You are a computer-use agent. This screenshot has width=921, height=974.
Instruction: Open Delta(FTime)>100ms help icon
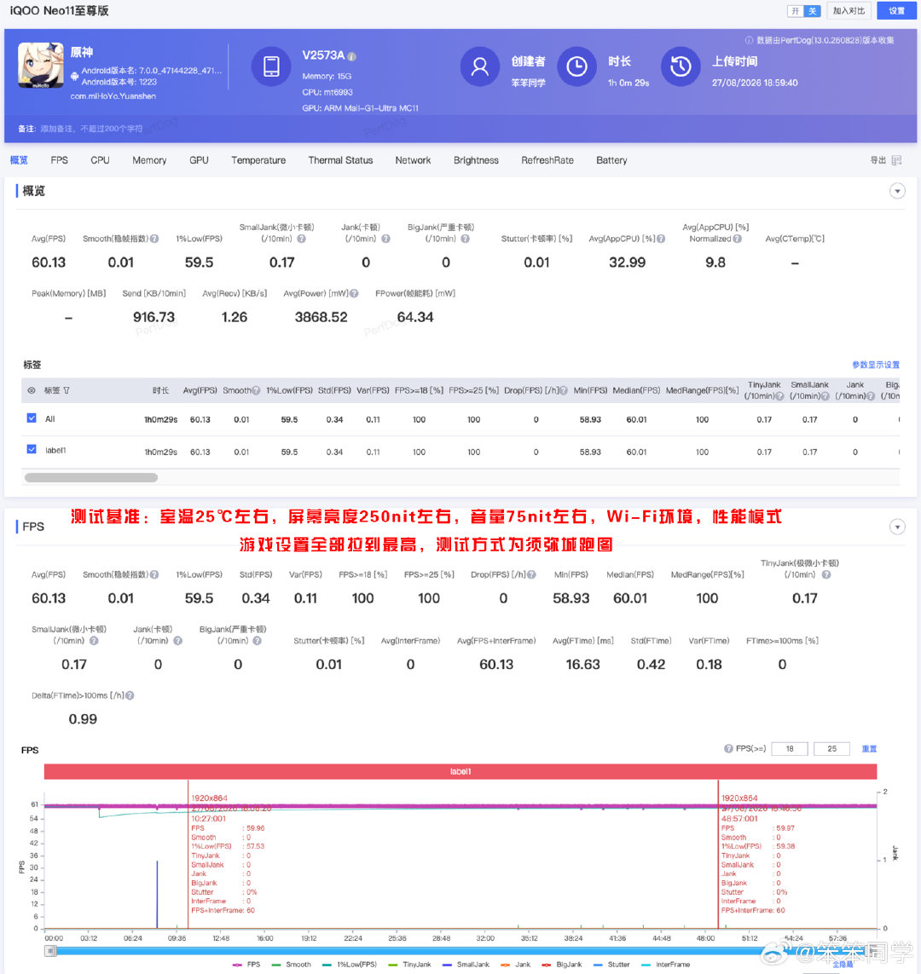130,695
